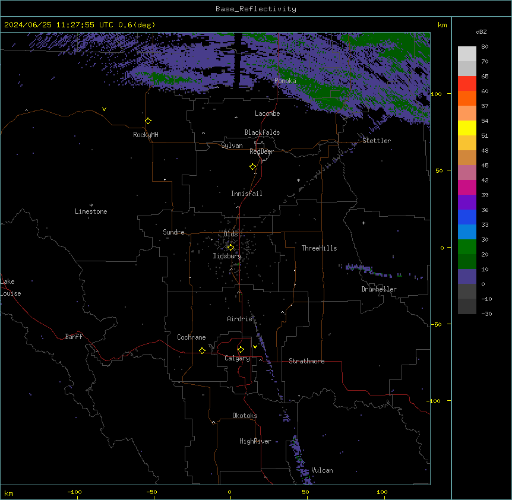Click the white plus marker north of Drumheller
Viewport: 512px width, 500px height.
[x=364, y=223]
